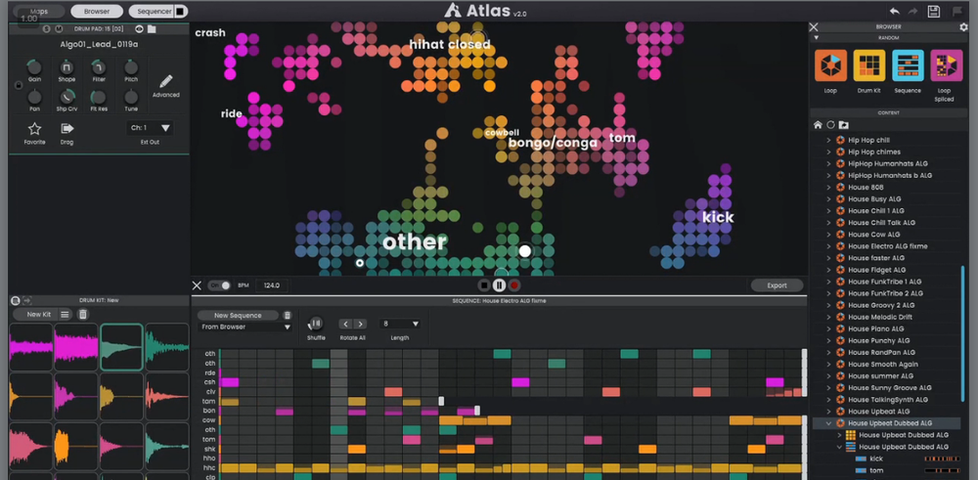978x480 pixels.
Task: Stop sequencer playback
Action: click(484, 285)
